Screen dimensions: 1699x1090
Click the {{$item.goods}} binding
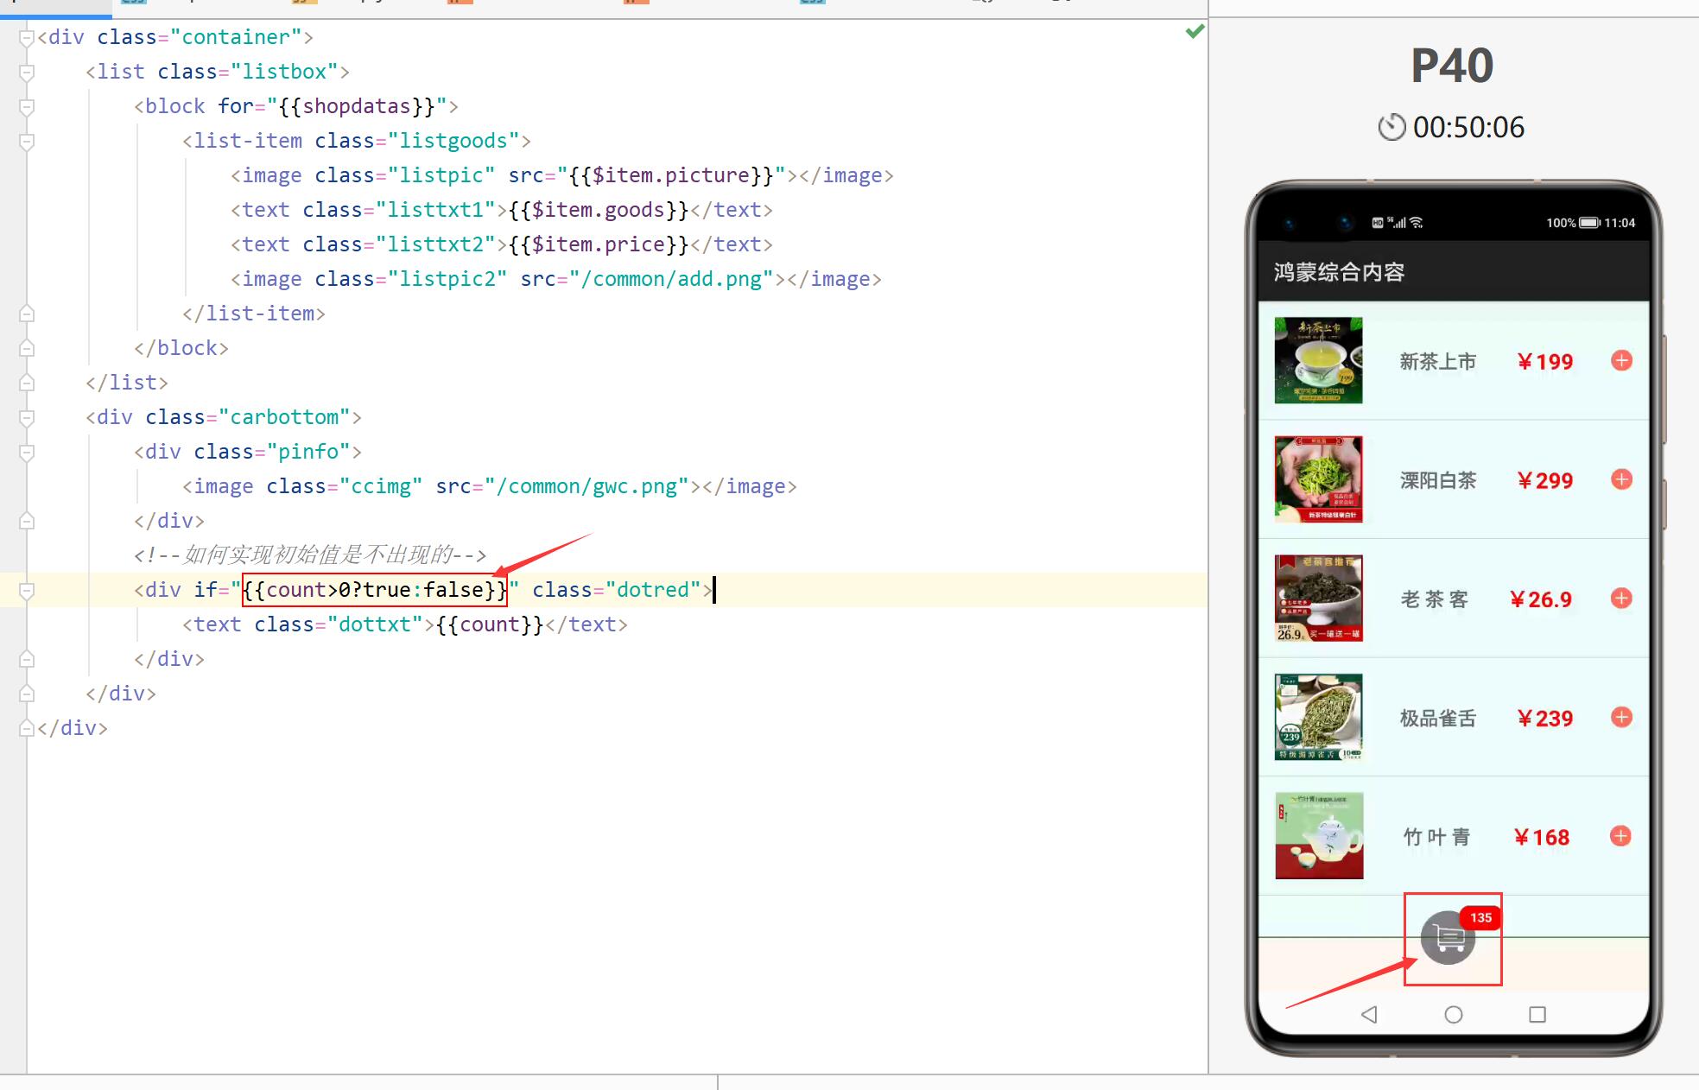pos(598,210)
